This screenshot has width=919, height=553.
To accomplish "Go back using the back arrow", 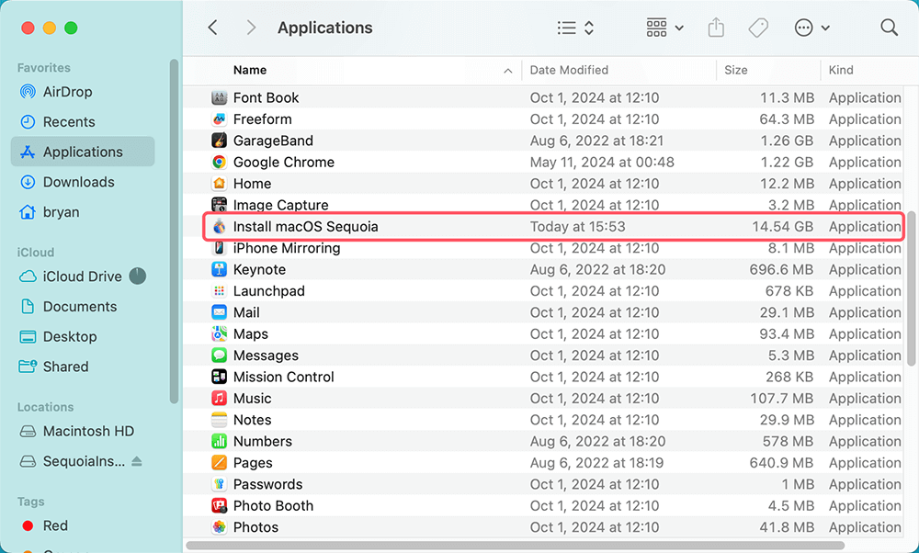I will click(212, 27).
